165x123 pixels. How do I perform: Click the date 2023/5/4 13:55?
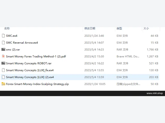(x=94, y=70)
